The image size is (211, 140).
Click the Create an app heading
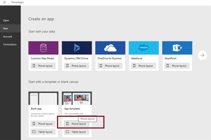tap(41, 19)
